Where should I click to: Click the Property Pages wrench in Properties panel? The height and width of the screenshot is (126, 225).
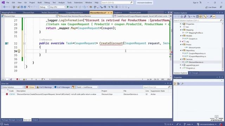tap(182, 84)
